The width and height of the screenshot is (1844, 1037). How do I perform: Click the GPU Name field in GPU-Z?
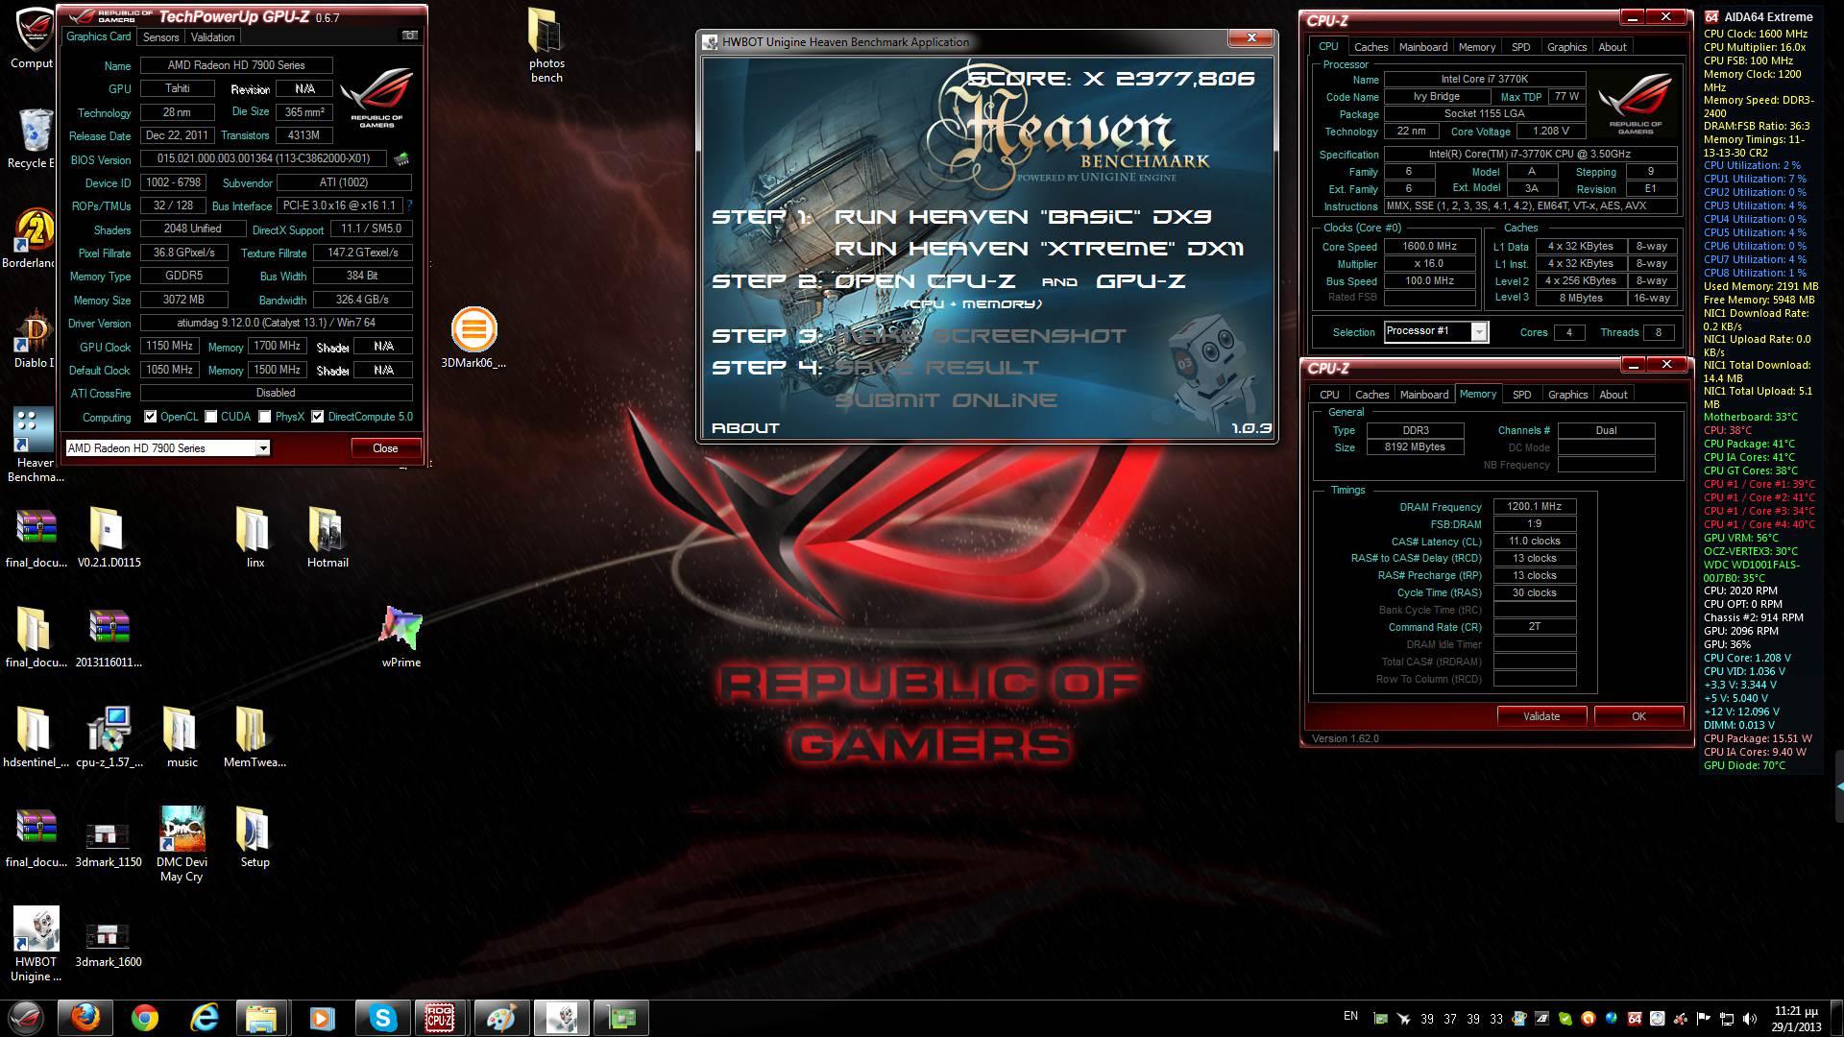(236, 65)
